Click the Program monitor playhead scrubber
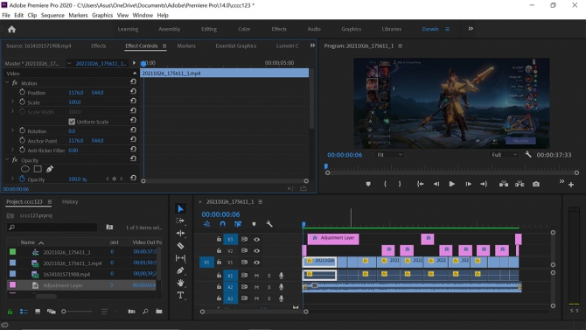 [x=326, y=166]
